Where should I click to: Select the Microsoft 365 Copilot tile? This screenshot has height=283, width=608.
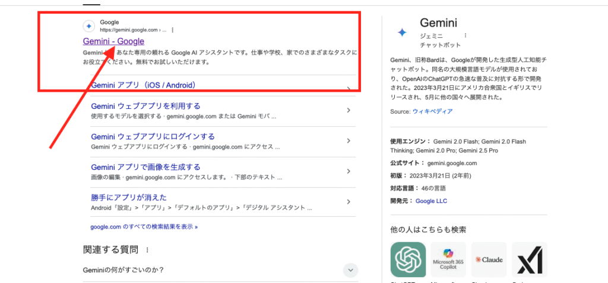pyautogui.click(x=448, y=259)
